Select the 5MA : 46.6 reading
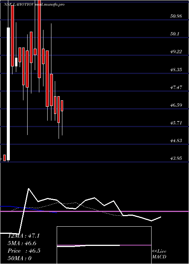Screen dimensions: 189x264 point(22,243)
